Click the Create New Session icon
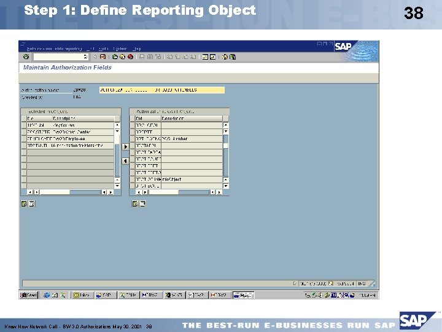The image size is (442, 332). [205, 57]
